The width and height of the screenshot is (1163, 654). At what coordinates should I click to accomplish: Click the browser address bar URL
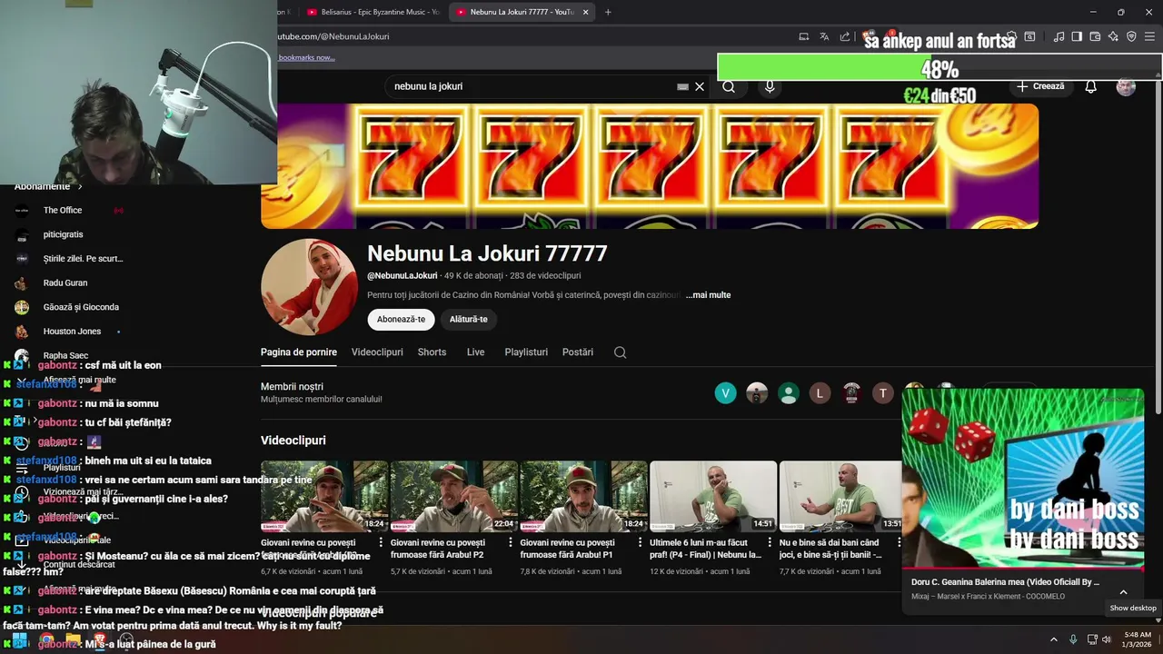click(x=333, y=36)
